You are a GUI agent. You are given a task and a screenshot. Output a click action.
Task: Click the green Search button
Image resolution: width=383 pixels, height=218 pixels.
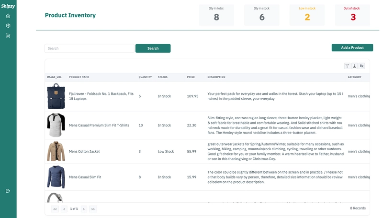pyautogui.click(x=153, y=48)
